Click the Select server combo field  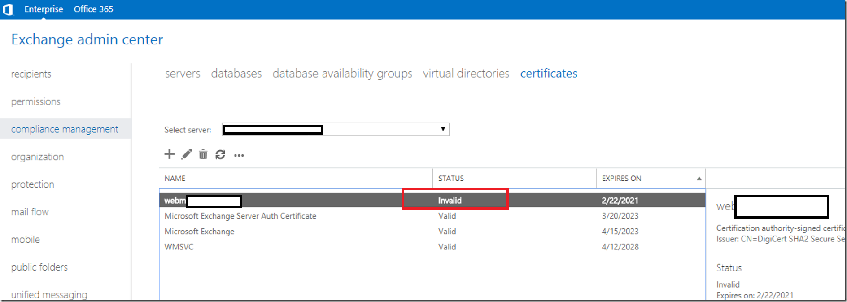pos(336,129)
